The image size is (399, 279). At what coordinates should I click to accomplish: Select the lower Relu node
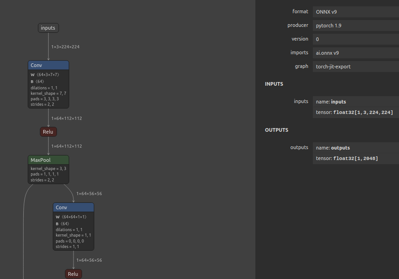(x=73, y=274)
